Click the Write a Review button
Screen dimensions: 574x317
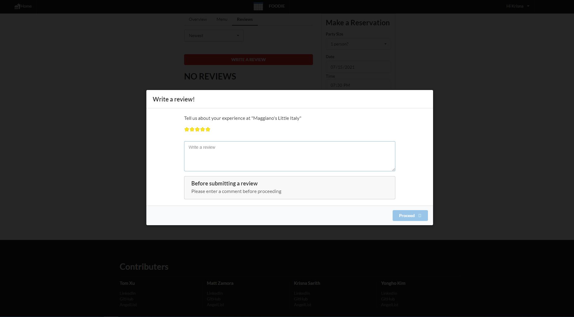tap(248, 60)
